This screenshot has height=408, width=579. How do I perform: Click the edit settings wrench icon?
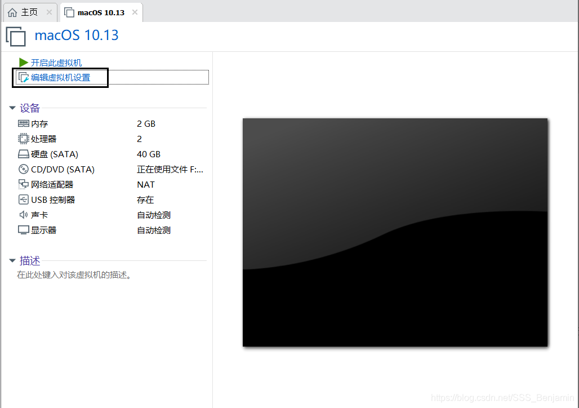(x=24, y=77)
